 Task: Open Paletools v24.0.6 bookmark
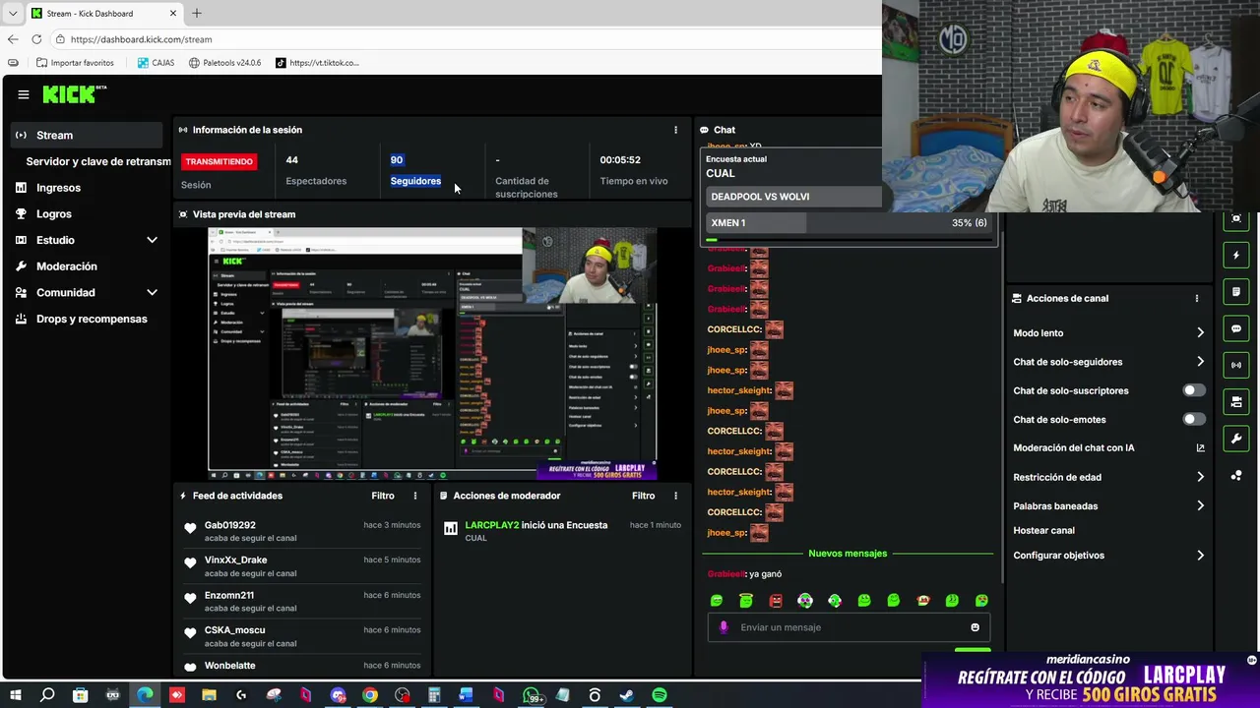point(224,63)
